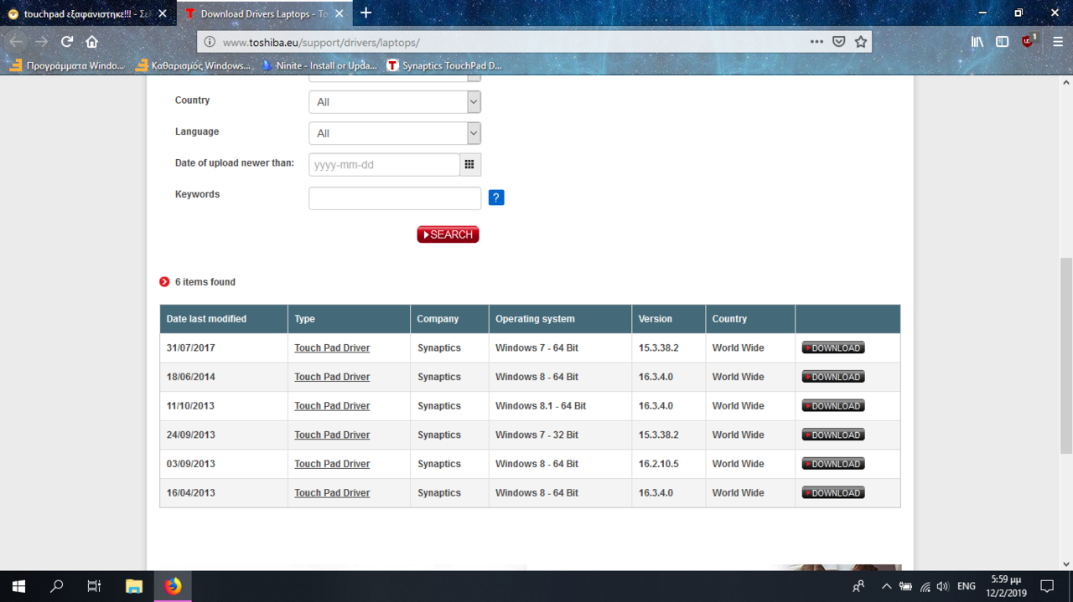Screen dimensions: 1073x602
Task: Open the Windows Start menu
Action: [x=18, y=586]
